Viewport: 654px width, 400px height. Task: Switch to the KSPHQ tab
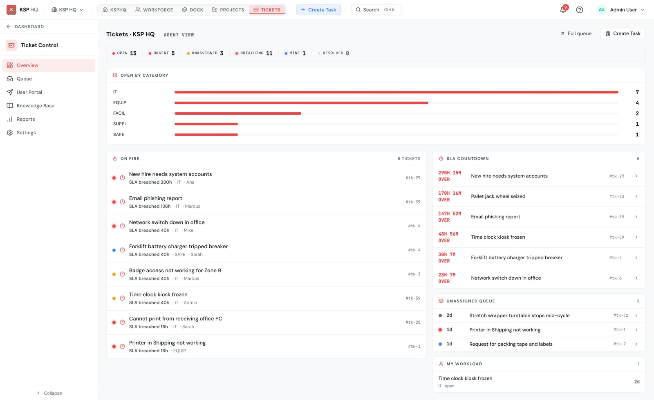[114, 10]
